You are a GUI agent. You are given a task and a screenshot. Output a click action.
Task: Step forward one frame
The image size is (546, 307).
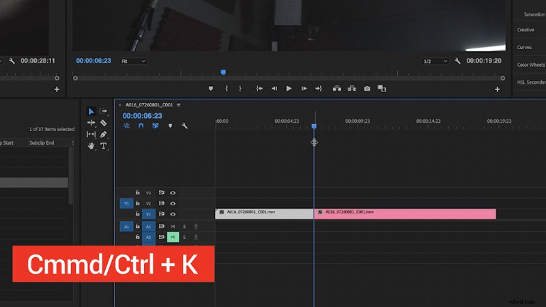(x=304, y=89)
